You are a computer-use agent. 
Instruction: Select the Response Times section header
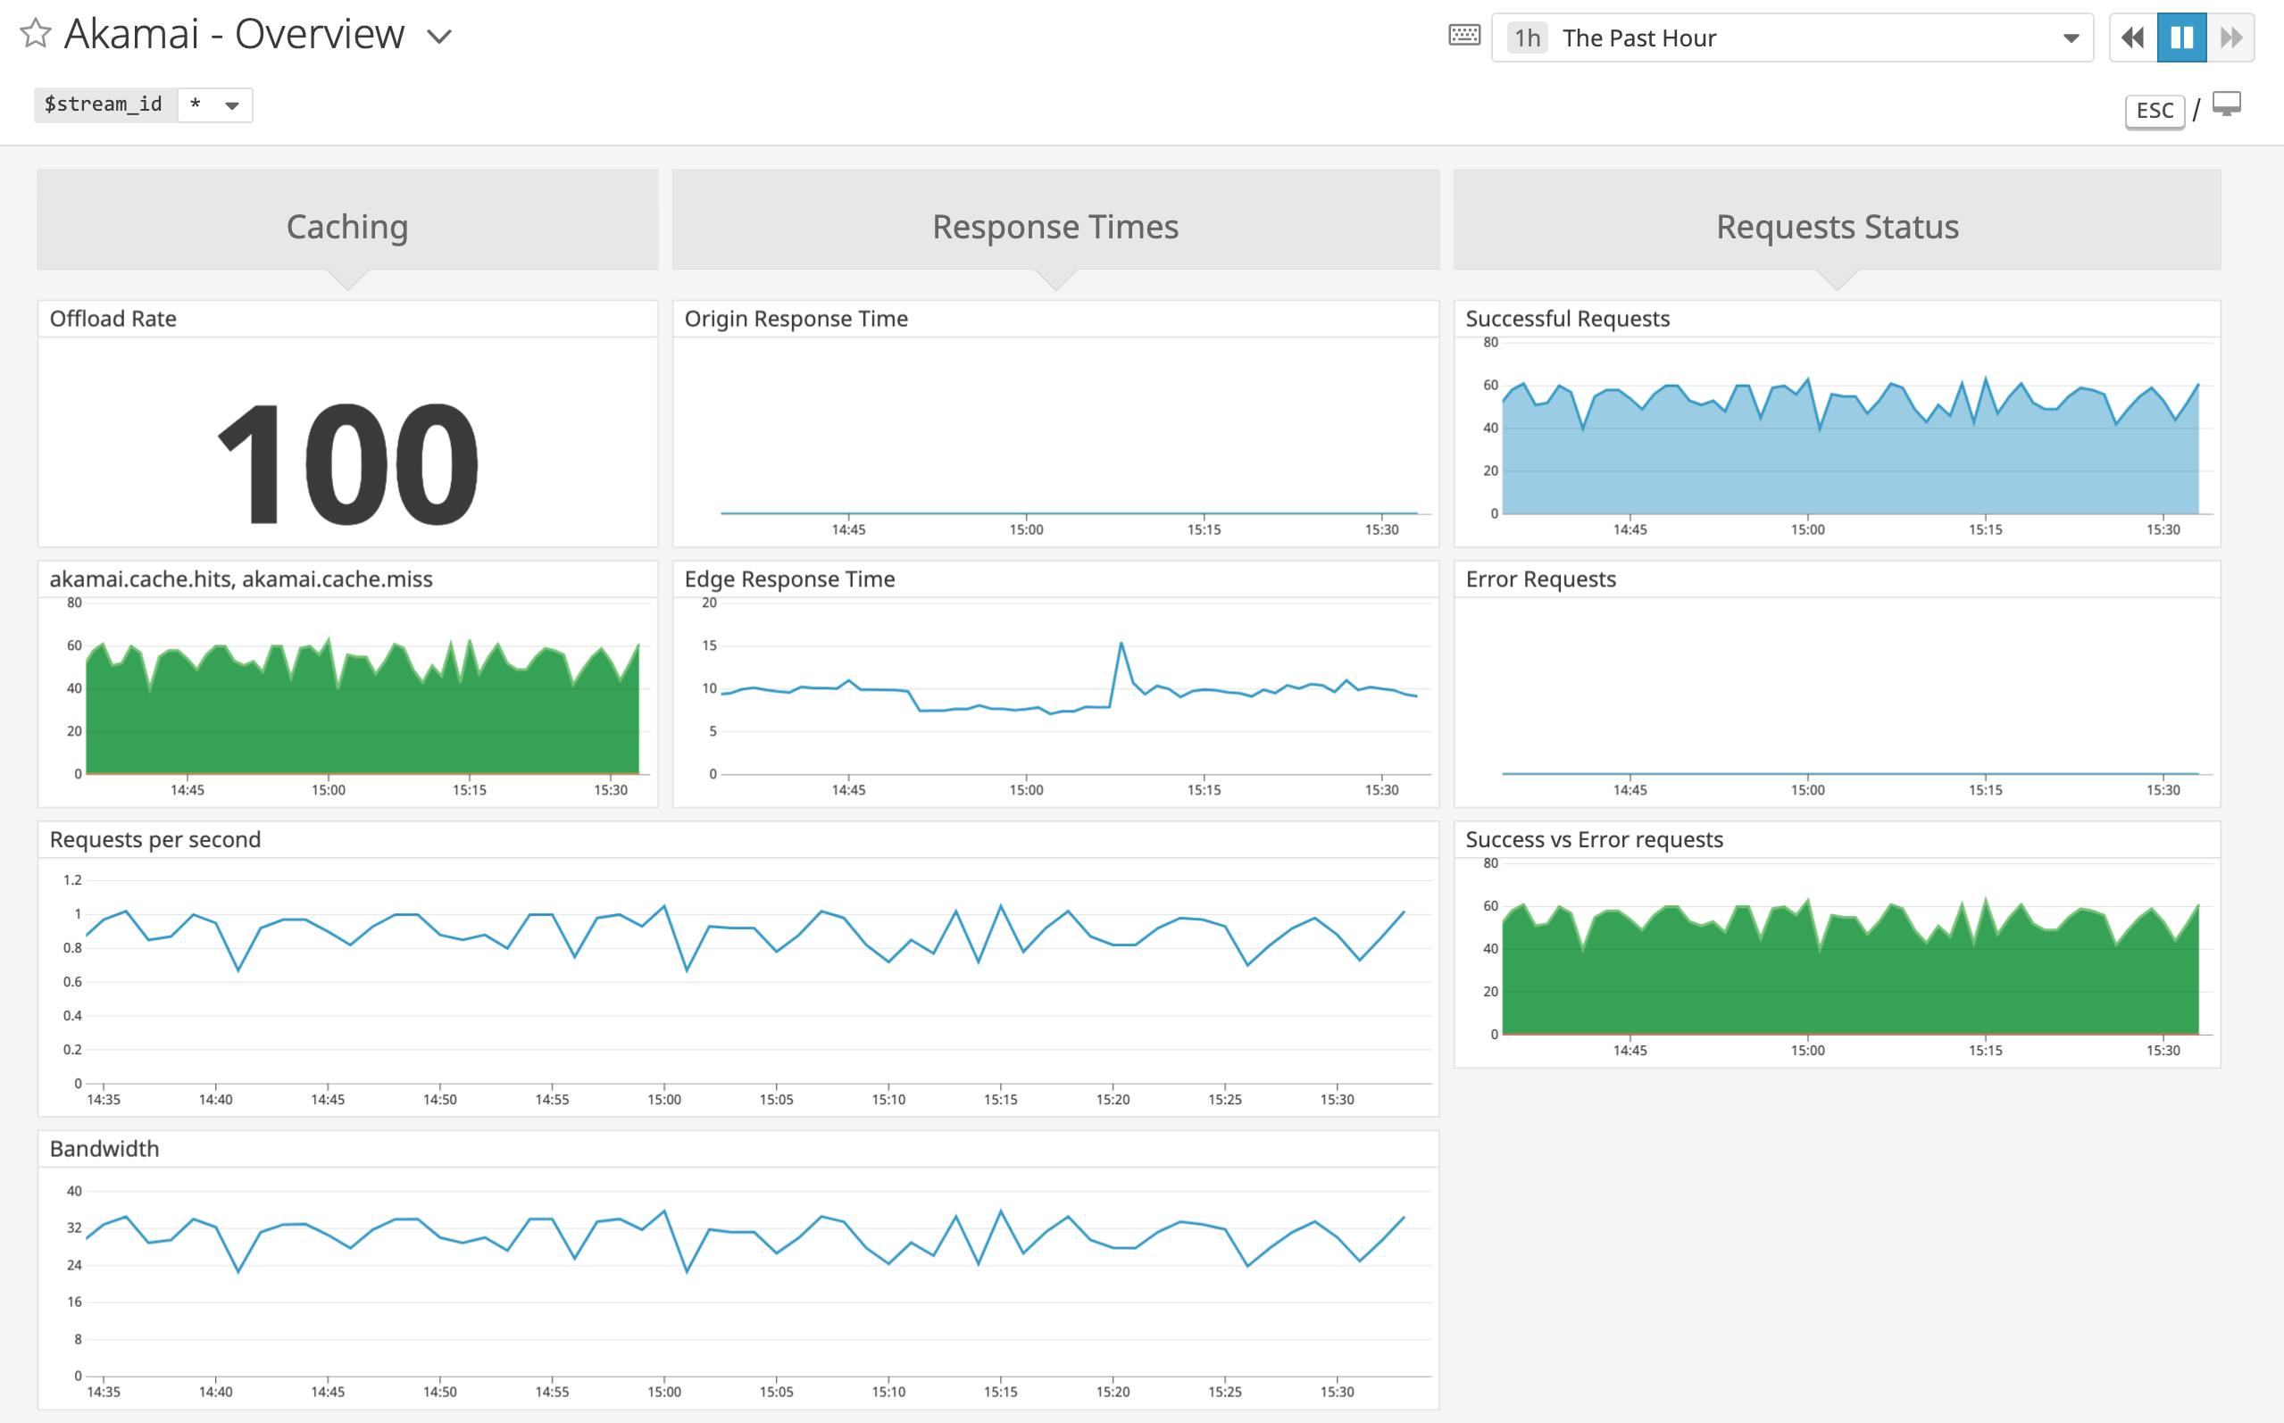pyautogui.click(x=1055, y=226)
